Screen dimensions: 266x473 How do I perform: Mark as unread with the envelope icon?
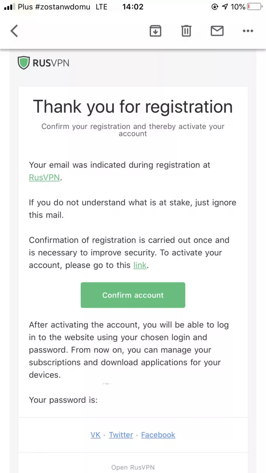point(217,31)
